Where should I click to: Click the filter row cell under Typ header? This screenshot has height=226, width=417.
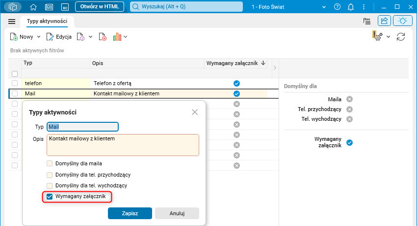click(55, 73)
